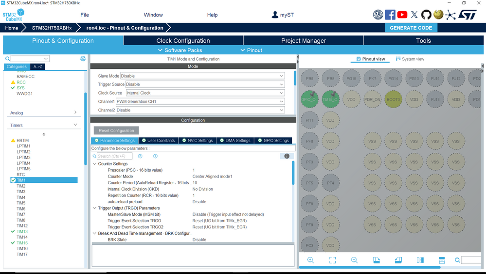Open the Help menu
486x274 pixels.
[x=212, y=15]
